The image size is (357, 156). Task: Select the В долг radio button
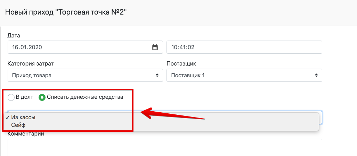point(11,97)
